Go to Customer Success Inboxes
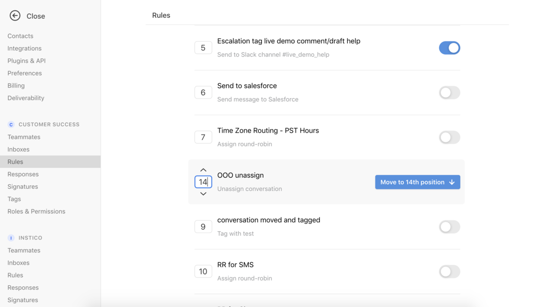The image size is (552, 307). (x=18, y=149)
